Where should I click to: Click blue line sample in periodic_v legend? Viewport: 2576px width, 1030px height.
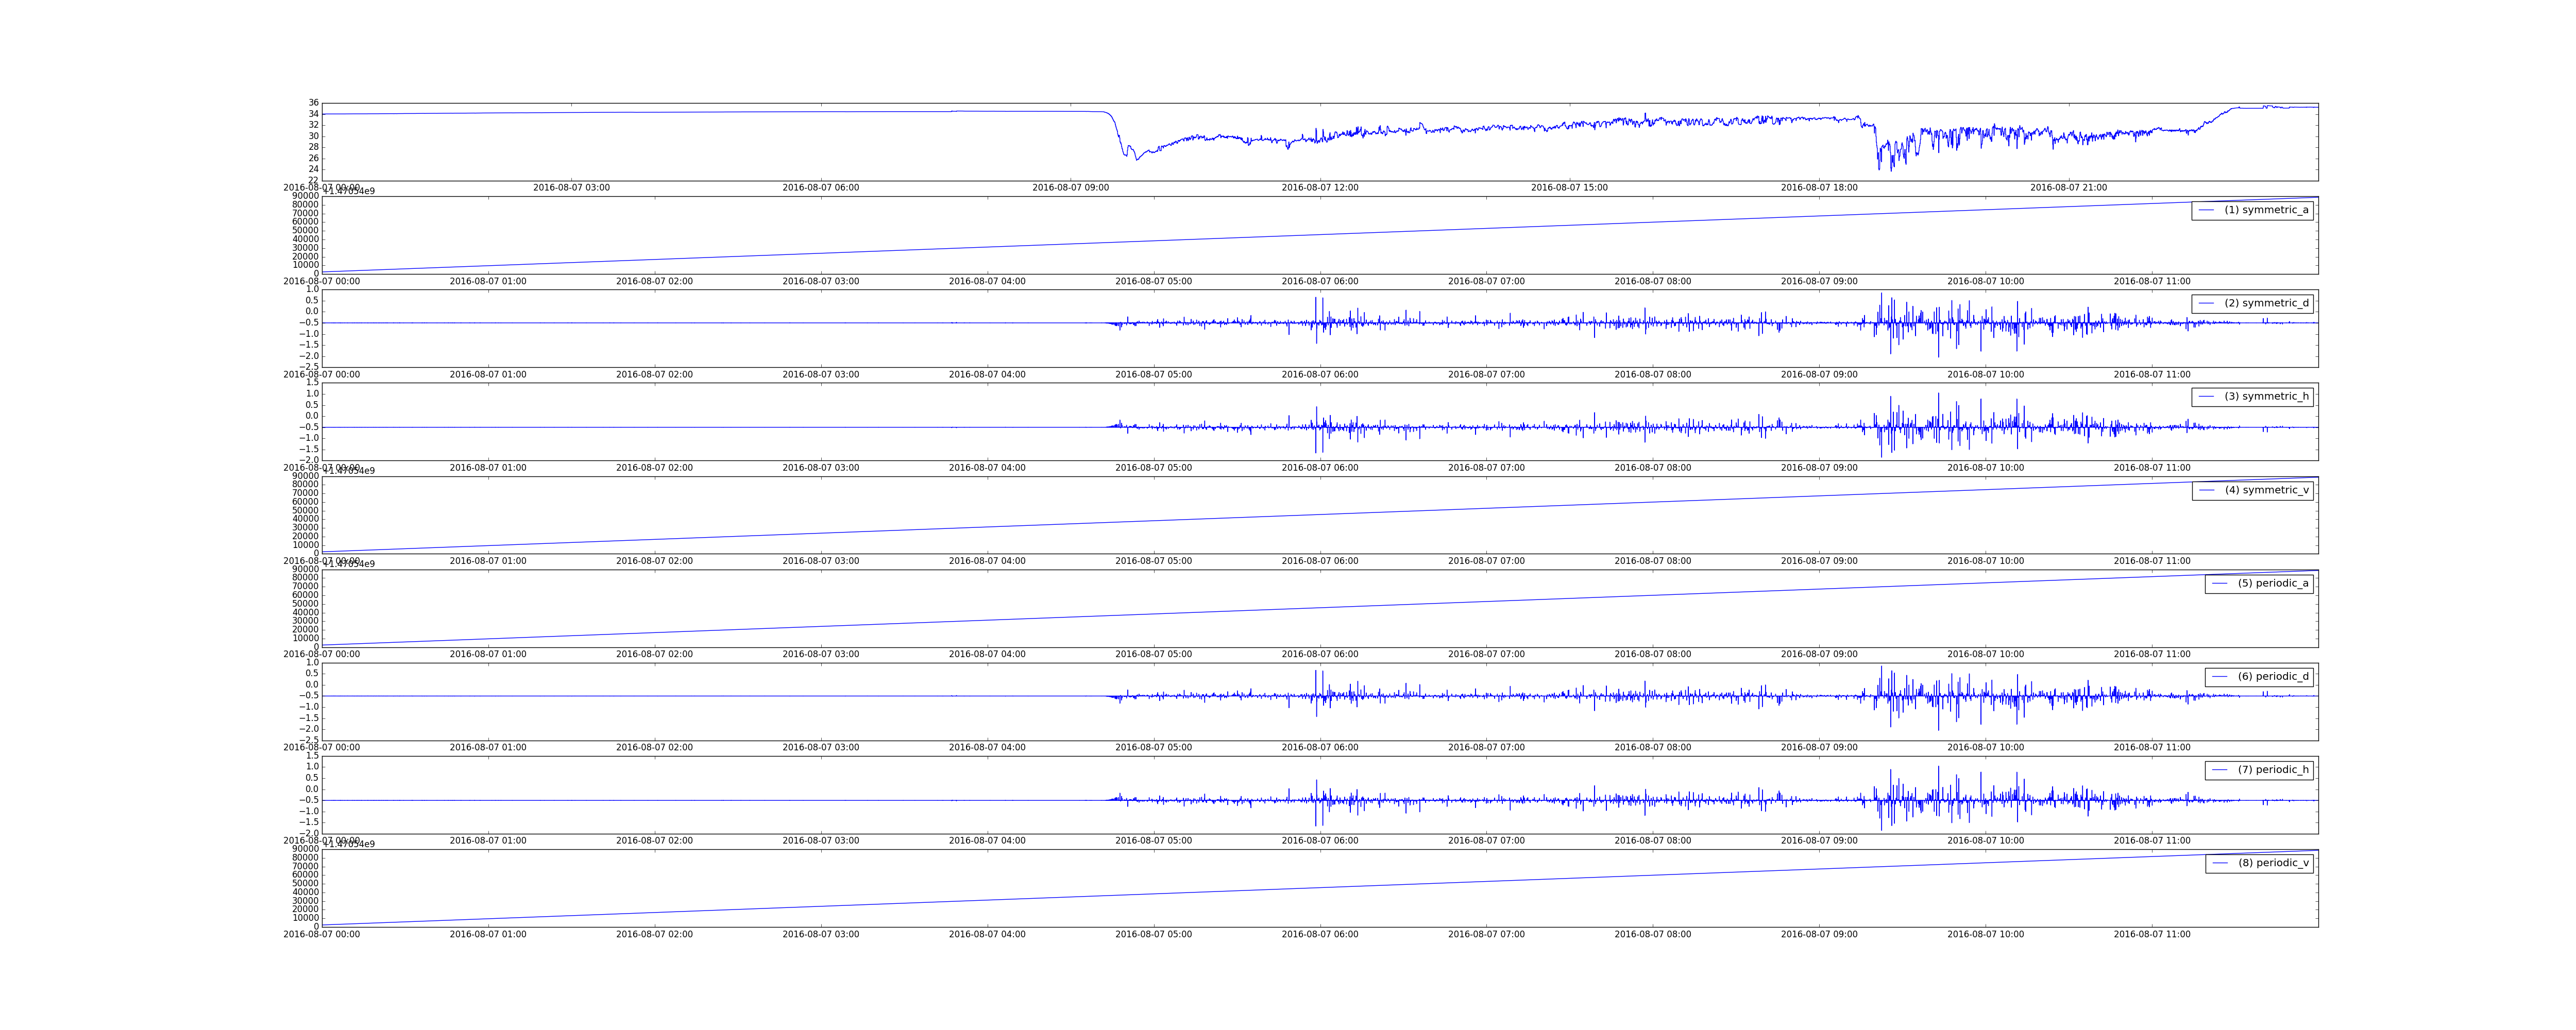pos(2219,863)
